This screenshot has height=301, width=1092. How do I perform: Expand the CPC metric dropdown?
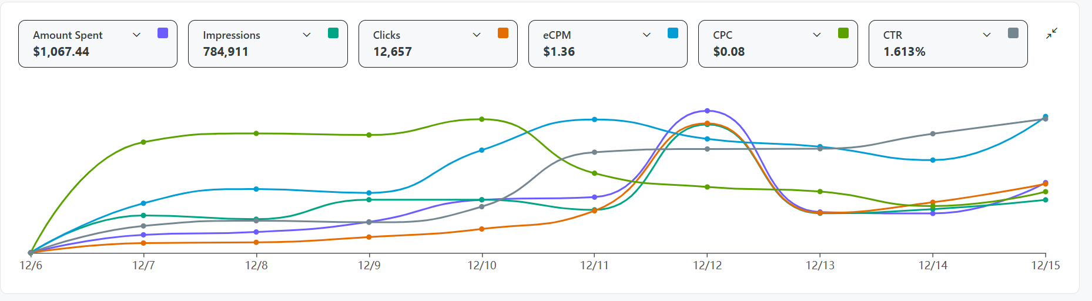(x=817, y=35)
